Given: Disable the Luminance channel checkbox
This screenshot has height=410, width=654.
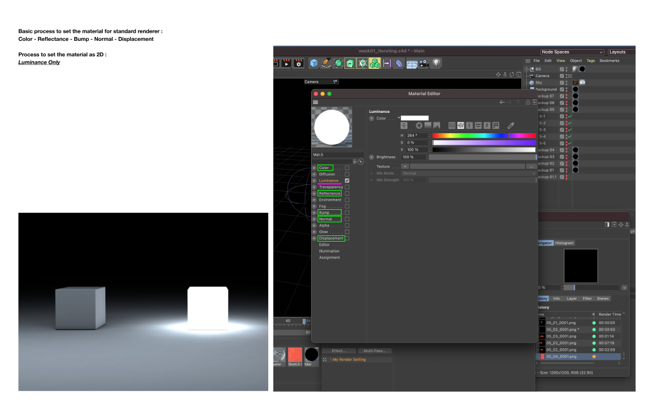Looking at the screenshot, I should click(x=347, y=180).
